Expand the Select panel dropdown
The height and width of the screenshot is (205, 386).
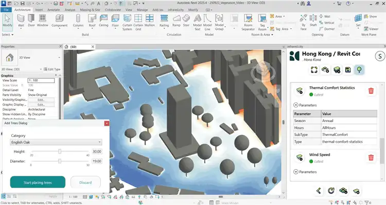coord(7,35)
